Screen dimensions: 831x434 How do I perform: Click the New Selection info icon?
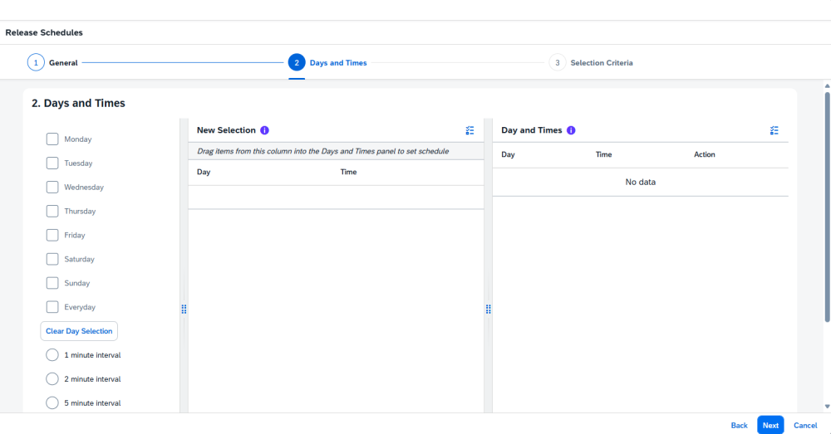264,130
